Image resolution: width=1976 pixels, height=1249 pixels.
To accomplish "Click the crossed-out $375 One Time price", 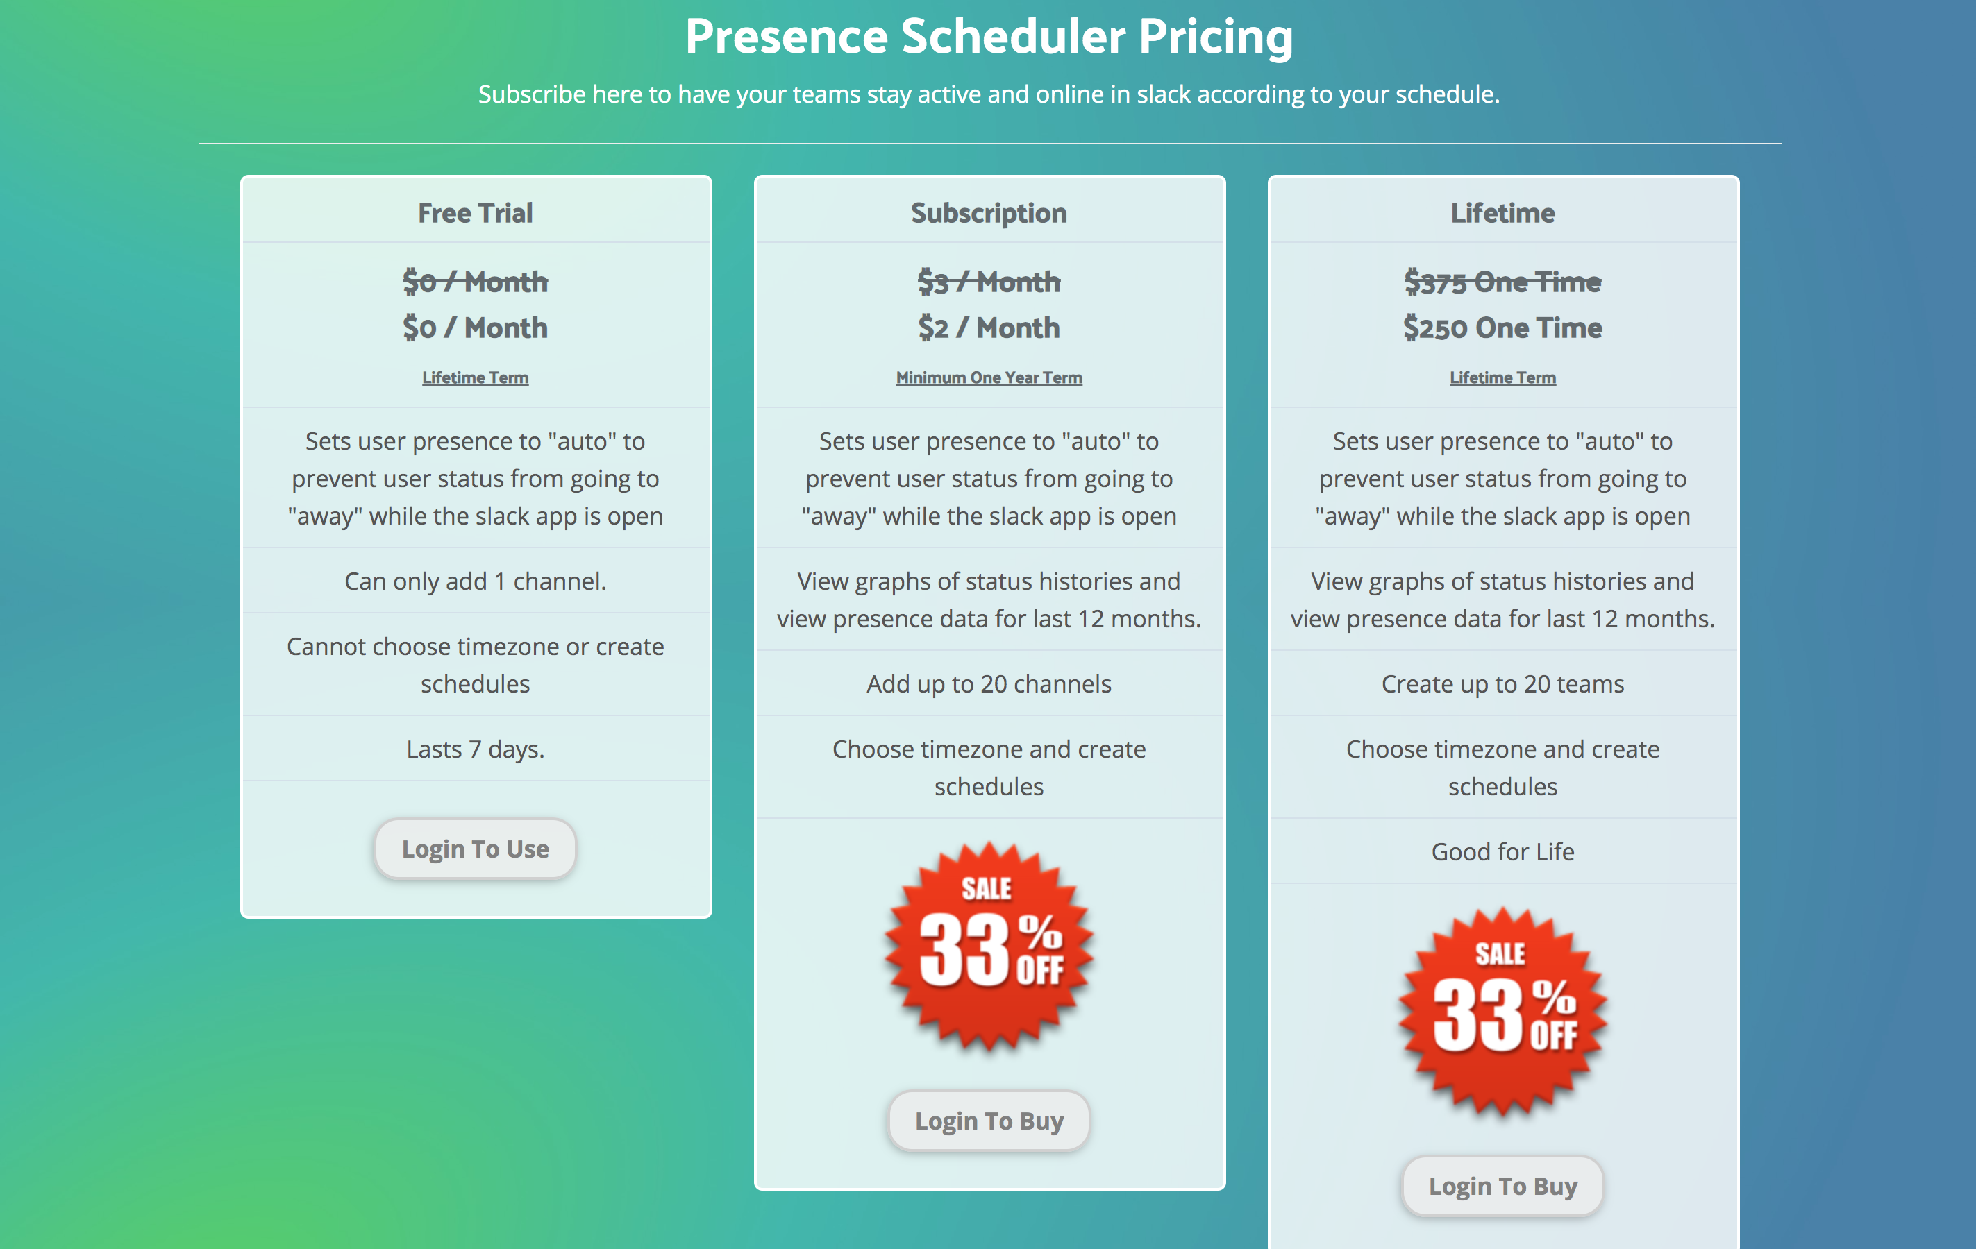I will click(x=1502, y=282).
